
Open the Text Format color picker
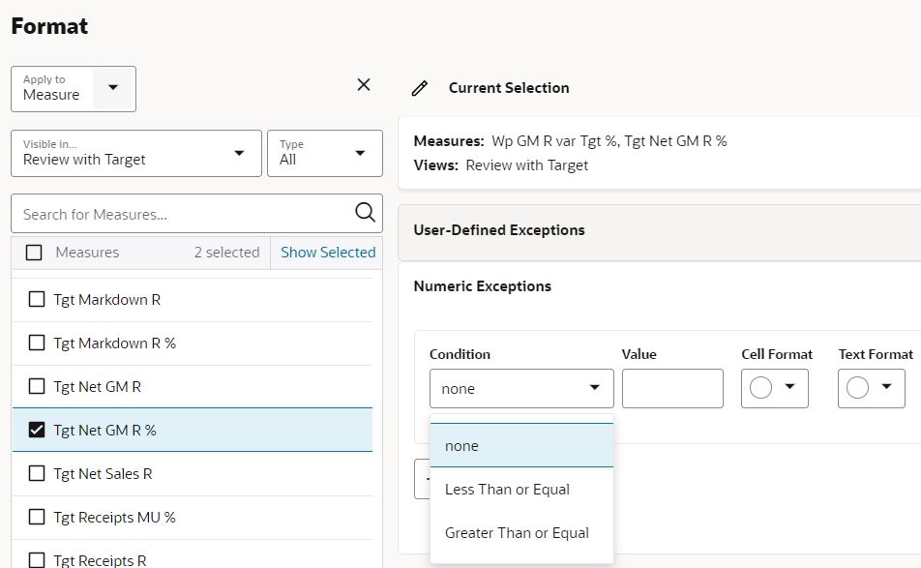click(x=871, y=388)
